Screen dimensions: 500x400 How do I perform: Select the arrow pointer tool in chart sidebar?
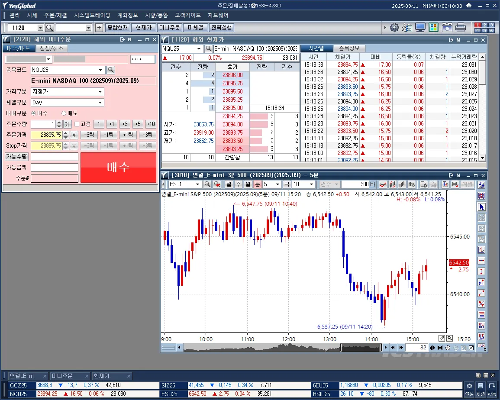click(x=481, y=207)
